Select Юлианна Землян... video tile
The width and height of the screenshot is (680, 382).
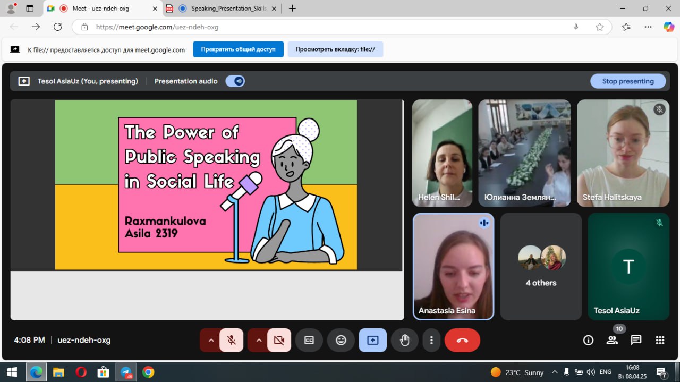pos(524,153)
